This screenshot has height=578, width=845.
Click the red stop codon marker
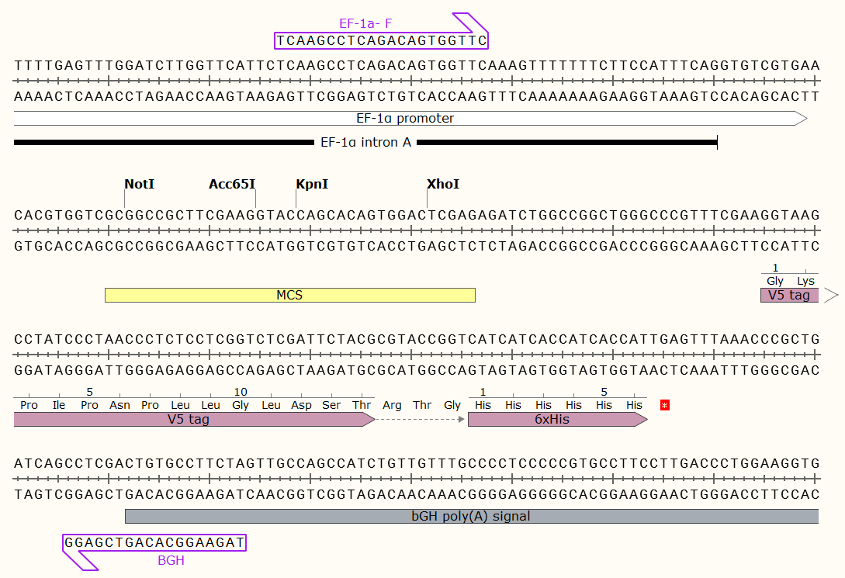point(664,405)
